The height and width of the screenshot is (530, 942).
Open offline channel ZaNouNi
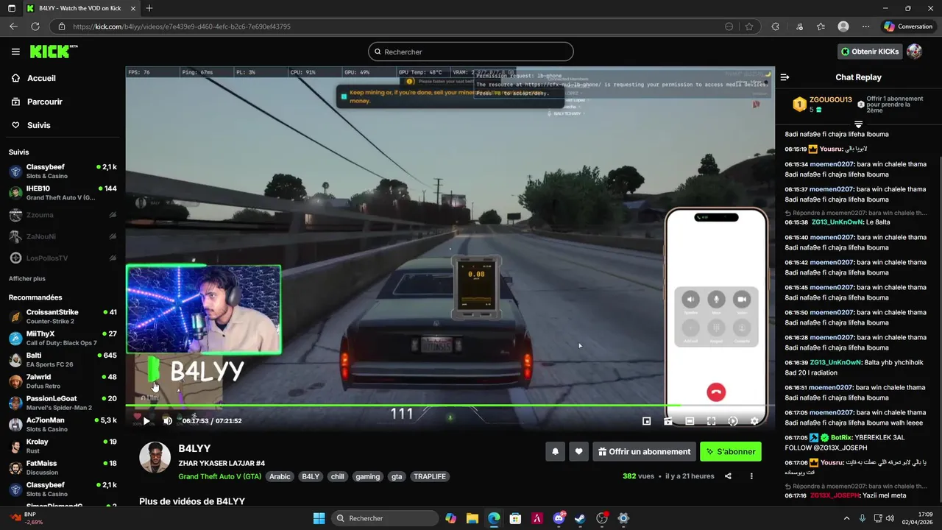(x=63, y=236)
